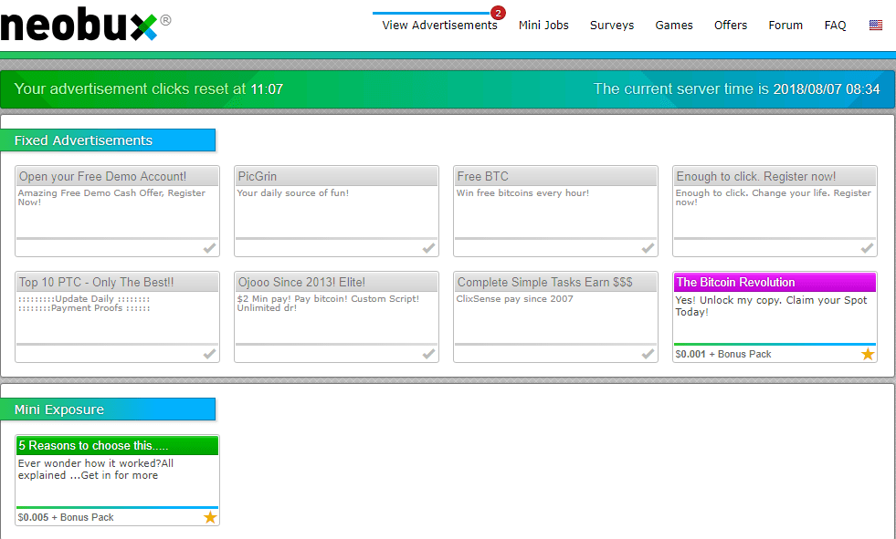Click the Fixed Advertisements section header
This screenshot has width=896, height=539.
108,140
